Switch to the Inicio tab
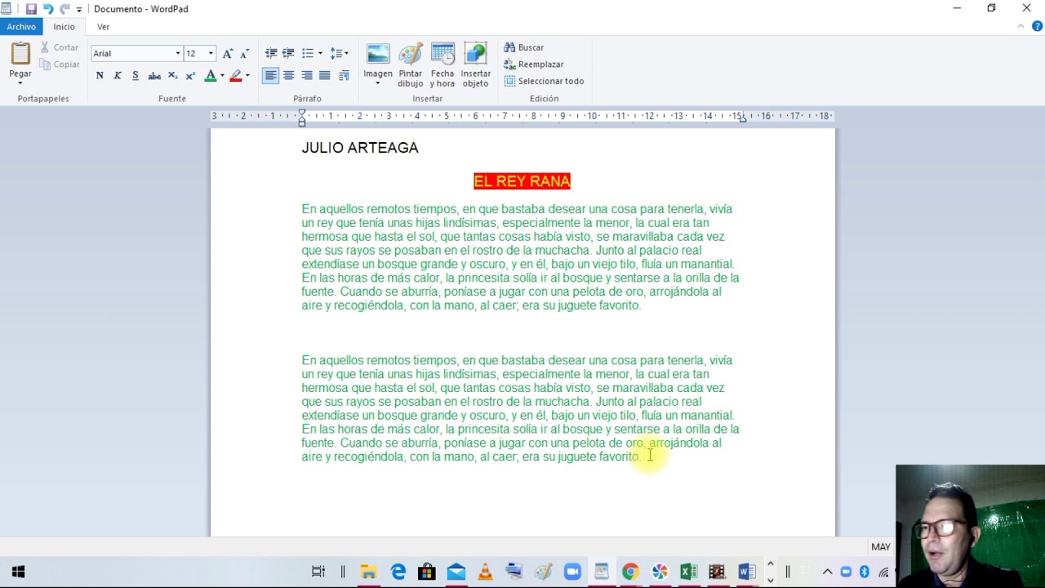The height and width of the screenshot is (588, 1045). click(64, 27)
